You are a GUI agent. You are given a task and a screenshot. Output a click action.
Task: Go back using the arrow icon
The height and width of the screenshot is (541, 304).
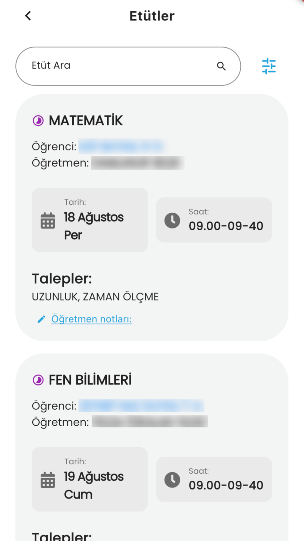(x=28, y=16)
